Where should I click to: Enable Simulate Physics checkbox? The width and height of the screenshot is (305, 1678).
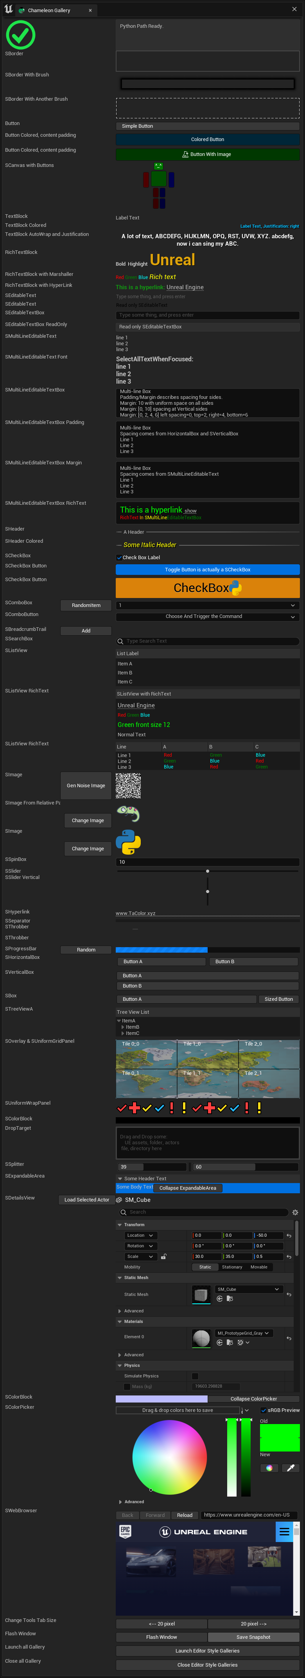(x=195, y=1376)
